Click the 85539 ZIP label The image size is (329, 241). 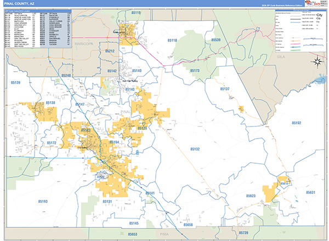216,40
